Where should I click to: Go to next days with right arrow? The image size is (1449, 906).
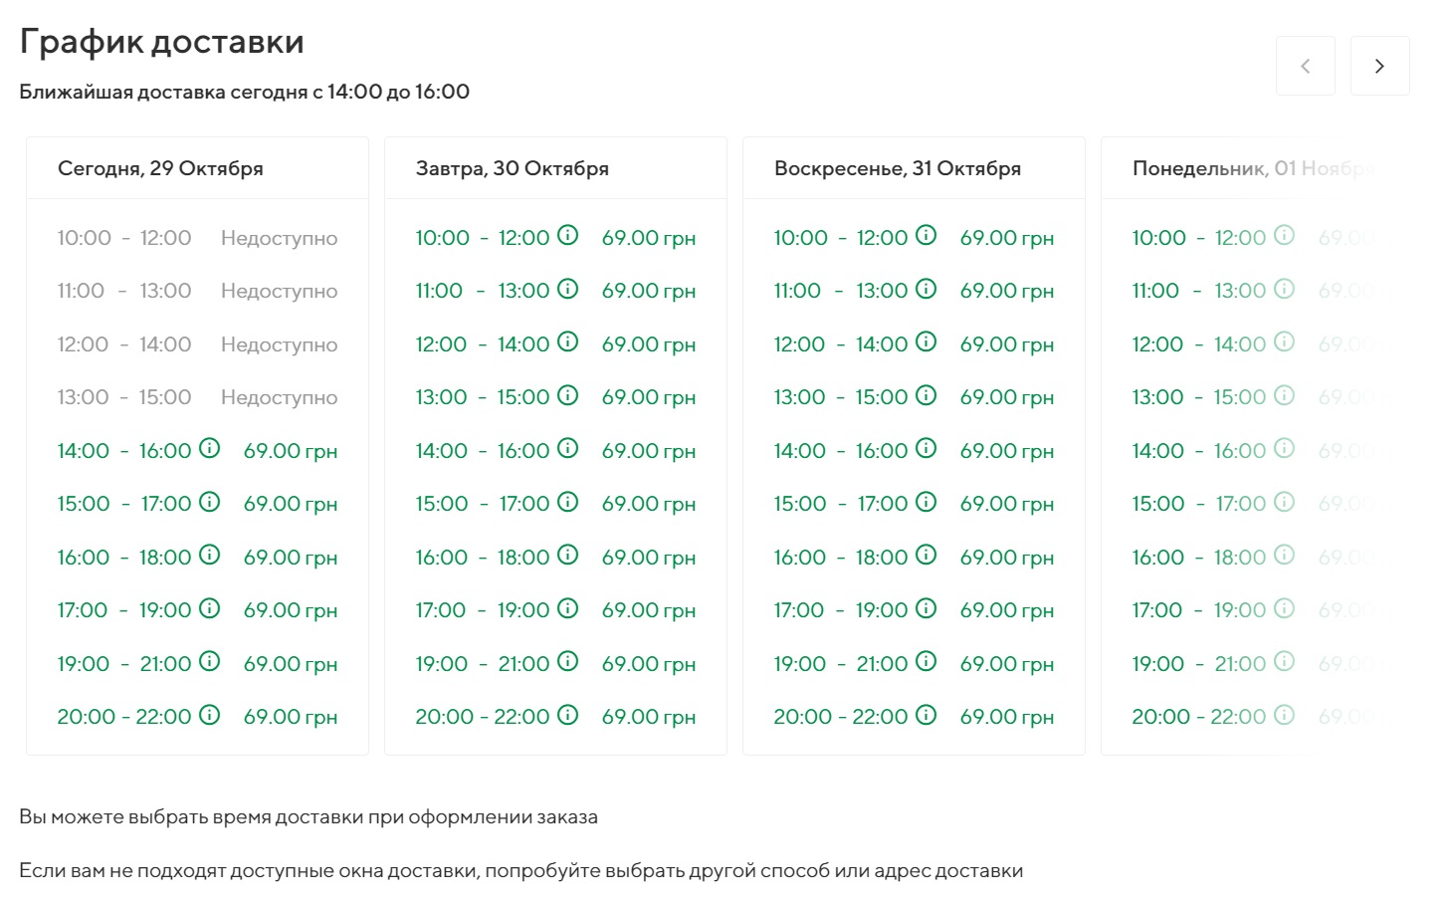pos(1379,66)
